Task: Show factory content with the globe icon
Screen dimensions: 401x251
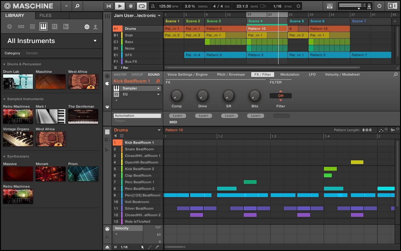Action: 87,27
